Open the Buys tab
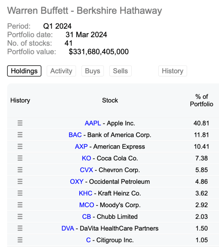 [x=93, y=71]
